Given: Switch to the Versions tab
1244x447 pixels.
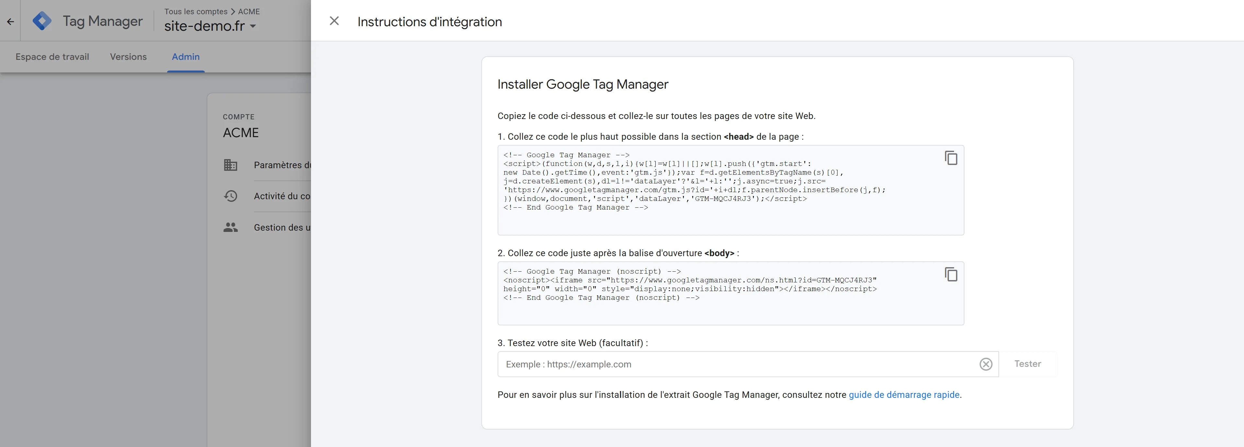Looking at the screenshot, I should [128, 56].
